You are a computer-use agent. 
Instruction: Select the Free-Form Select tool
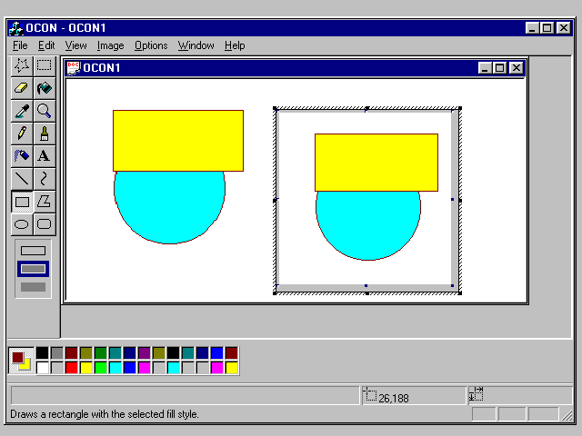pyautogui.click(x=22, y=65)
